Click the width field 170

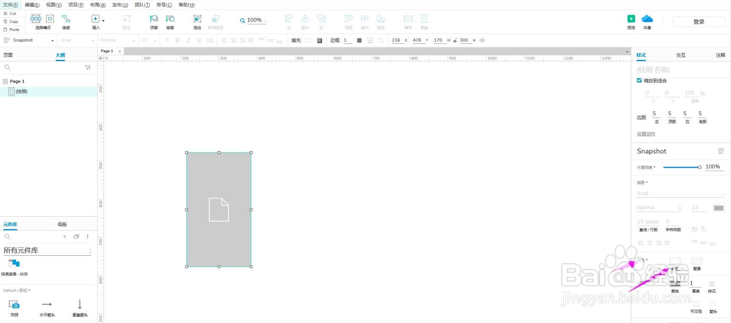coord(438,40)
